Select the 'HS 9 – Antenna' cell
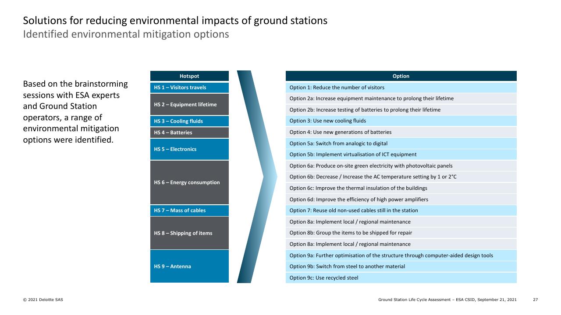The height and width of the screenshot is (315, 561). (x=189, y=266)
